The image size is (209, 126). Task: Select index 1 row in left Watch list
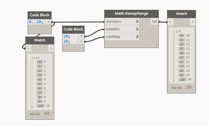click(x=41, y=66)
